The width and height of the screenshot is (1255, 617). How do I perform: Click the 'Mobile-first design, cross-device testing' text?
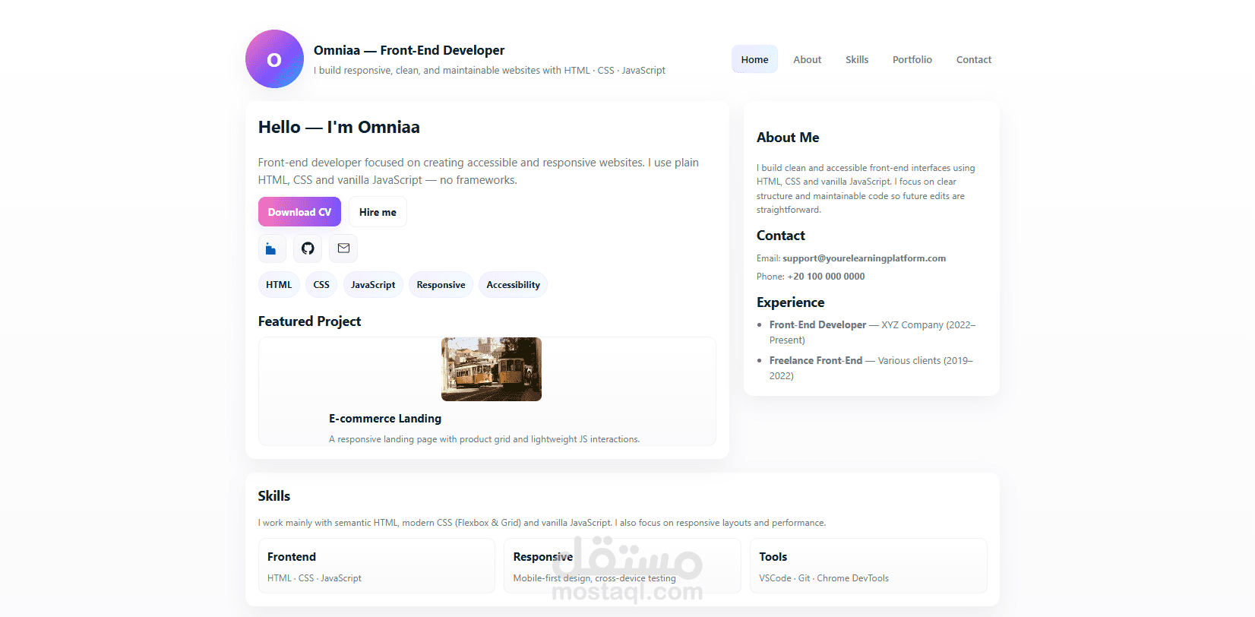(x=594, y=578)
